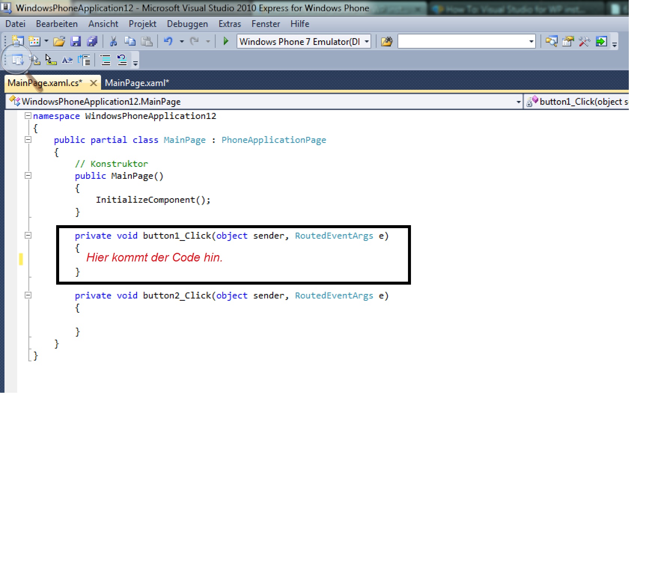Click RoutedEventArgs in button2_Click signature
The width and height of the screenshot is (658, 576).
(334, 296)
